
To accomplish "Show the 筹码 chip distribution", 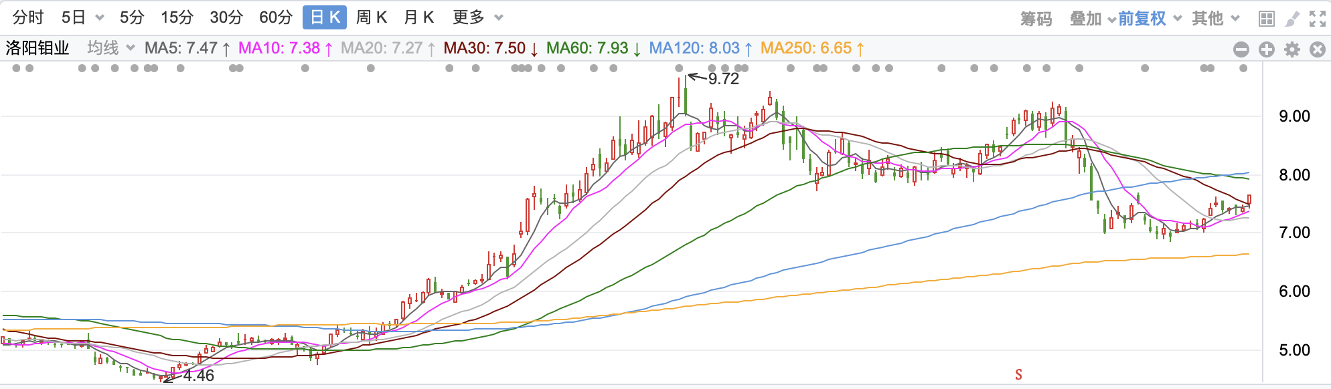I will pyautogui.click(x=1036, y=19).
